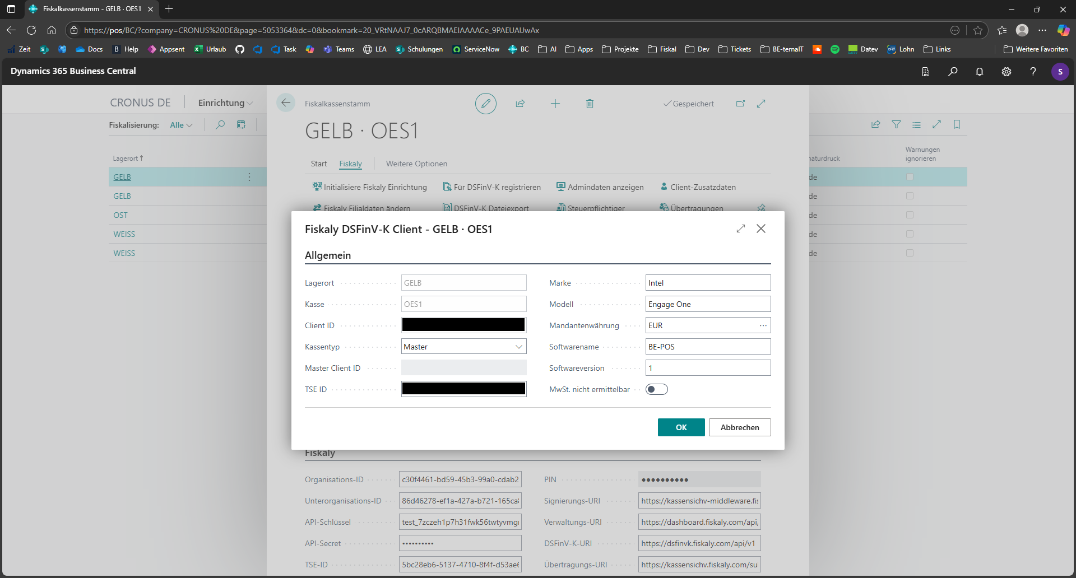
Task: Check Warnungen ignorieren box in first row
Action: click(910, 177)
